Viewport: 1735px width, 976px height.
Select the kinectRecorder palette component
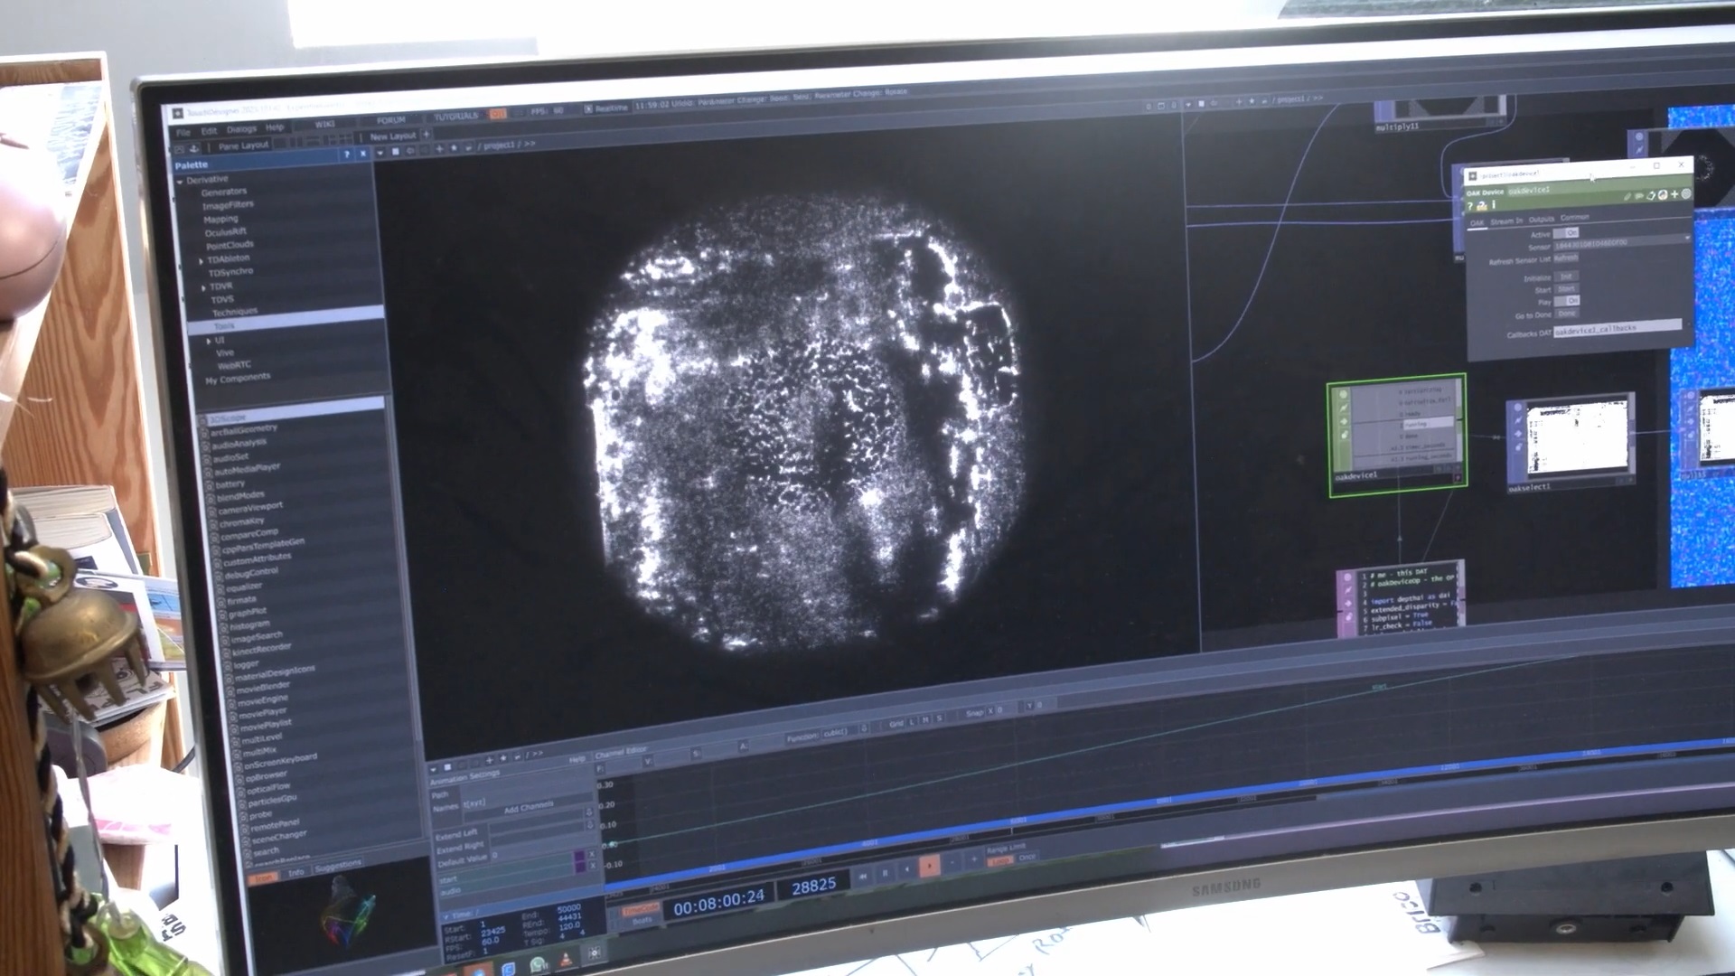[263, 649]
